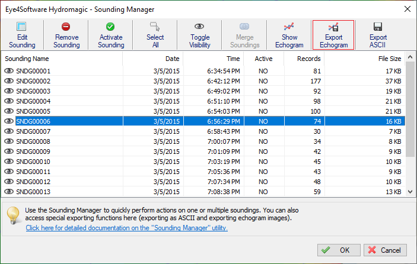Screen dimensions: 417x264
Task: Click file size 7 KB
Action: click(395, 131)
